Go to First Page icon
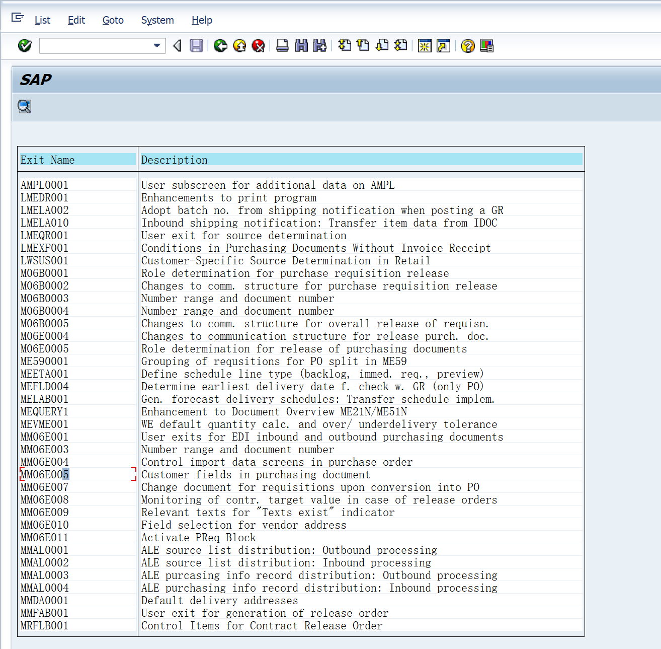 click(345, 46)
